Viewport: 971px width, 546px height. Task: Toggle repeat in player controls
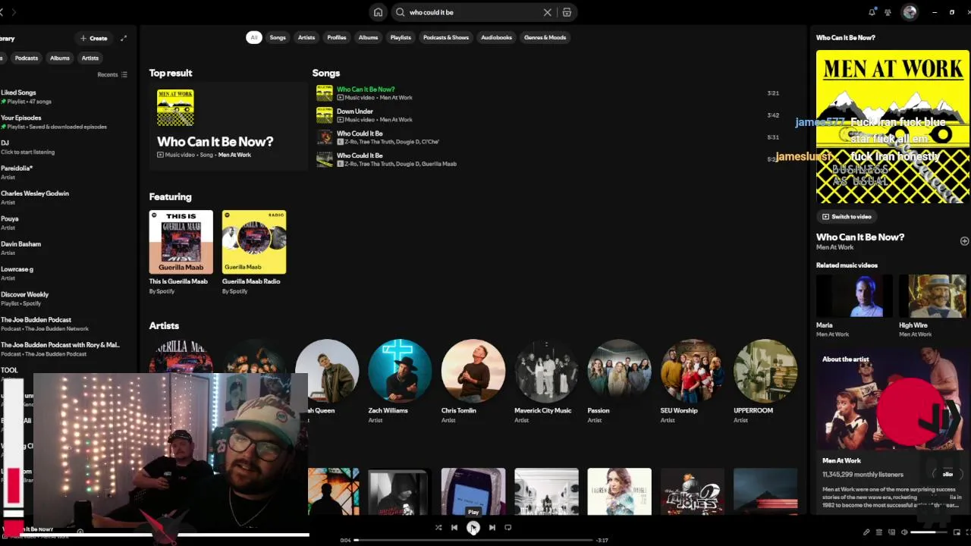[508, 527]
